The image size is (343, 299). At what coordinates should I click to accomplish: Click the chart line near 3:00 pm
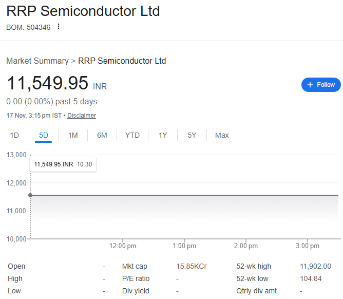[308, 195]
